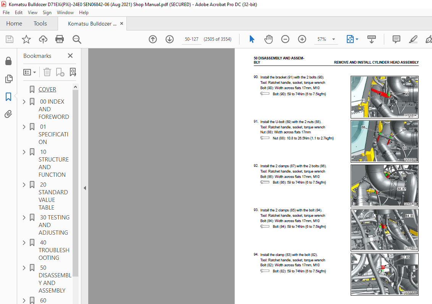
Task: Go to previous page arrow
Action: [153, 39]
